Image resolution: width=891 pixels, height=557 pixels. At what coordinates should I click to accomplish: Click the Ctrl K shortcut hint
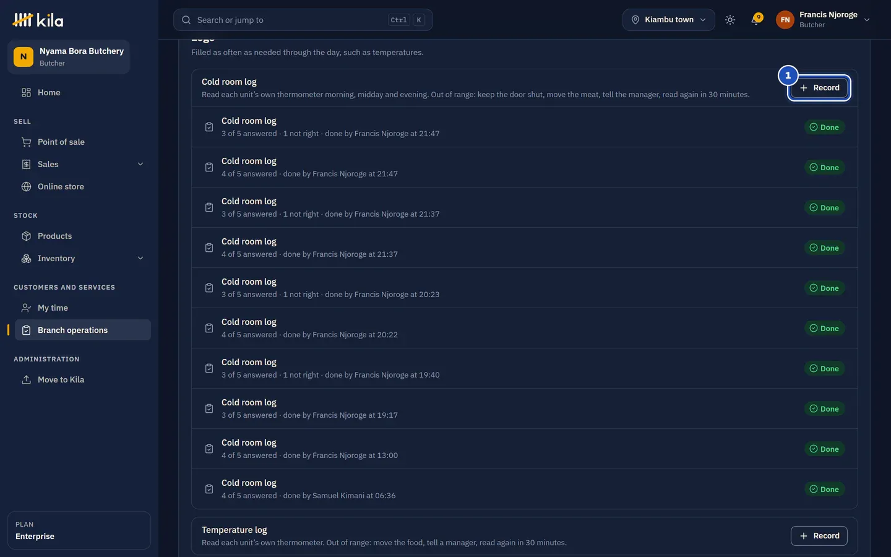click(x=407, y=20)
